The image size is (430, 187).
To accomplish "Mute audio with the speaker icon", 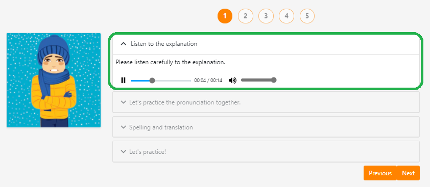I will 232,80.
